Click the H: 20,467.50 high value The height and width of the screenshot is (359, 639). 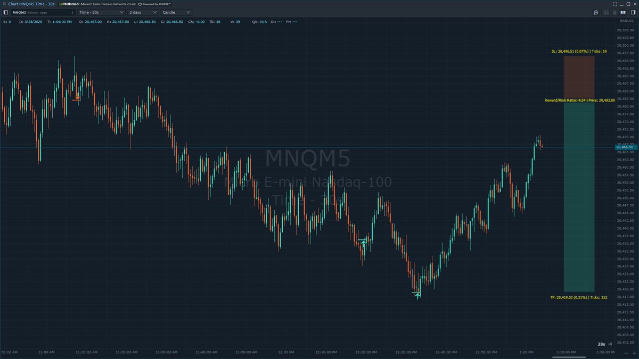[x=118, y=22]
